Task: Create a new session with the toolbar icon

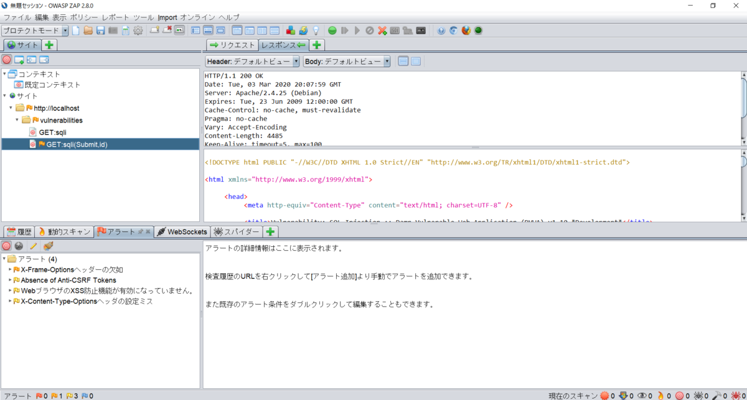Action: pyautogui.click(x=76, y=30)
